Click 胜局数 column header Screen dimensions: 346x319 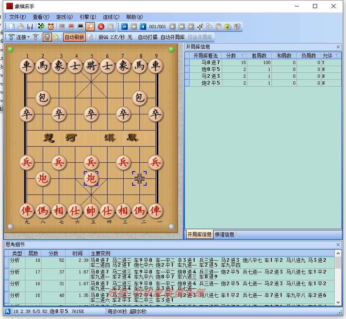pyautogui.click(x=259, y=56)
